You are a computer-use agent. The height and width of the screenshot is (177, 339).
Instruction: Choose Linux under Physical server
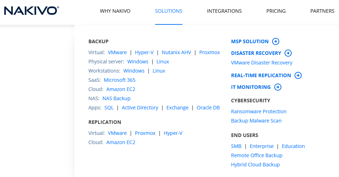[x=163, y=62]
